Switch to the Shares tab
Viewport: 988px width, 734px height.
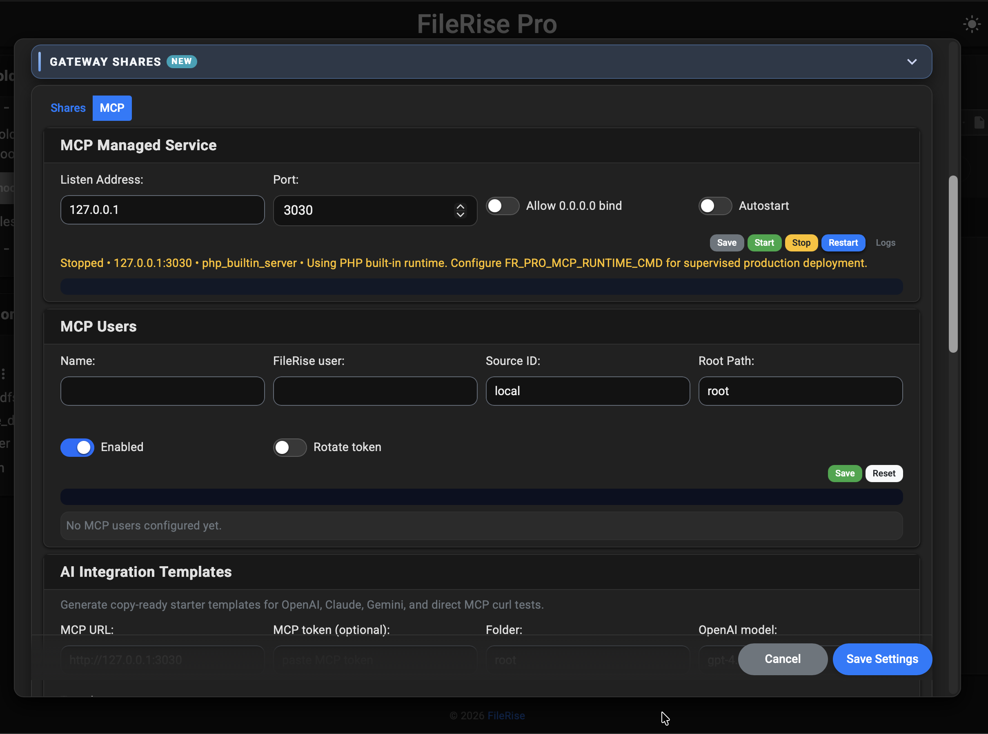[68, 108]
